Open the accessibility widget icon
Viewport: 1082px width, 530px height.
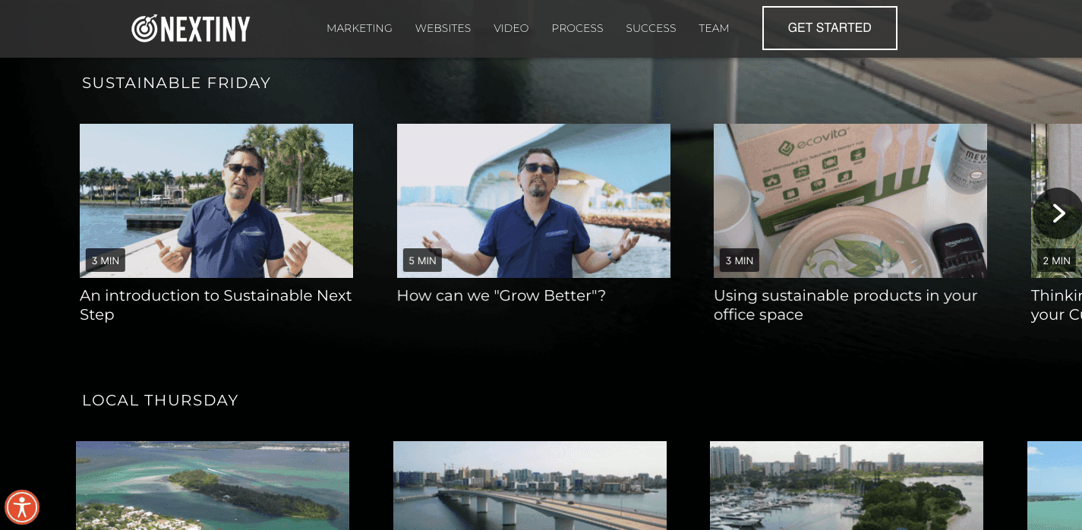22,507
